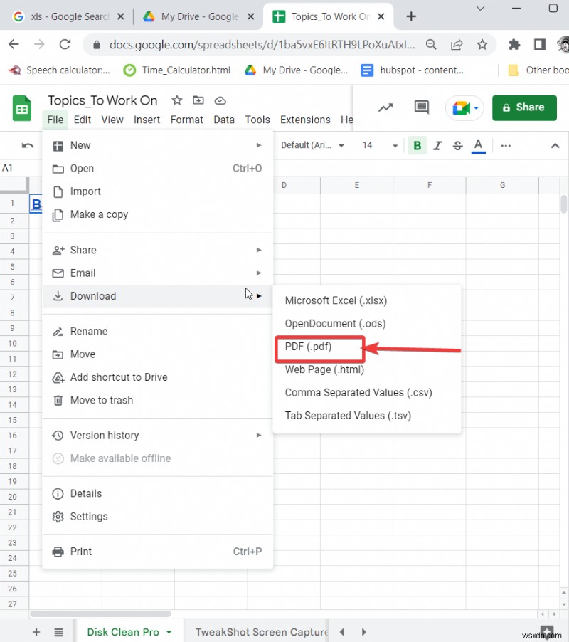The width and height of the screenshot is (569, 642).
Task: Open the font family dropdown
Action: 311,145
